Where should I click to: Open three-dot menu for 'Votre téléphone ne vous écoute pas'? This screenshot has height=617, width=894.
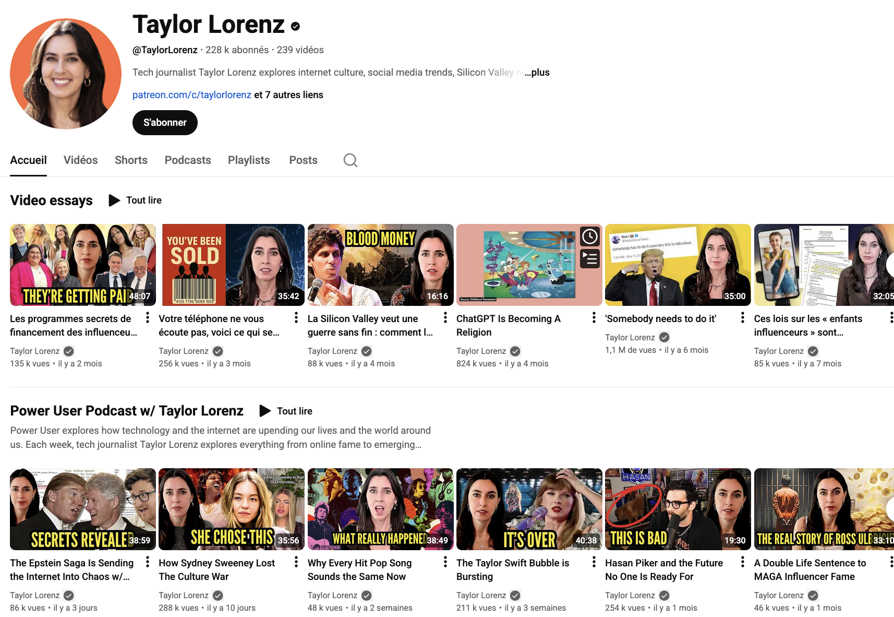[296, 318]
